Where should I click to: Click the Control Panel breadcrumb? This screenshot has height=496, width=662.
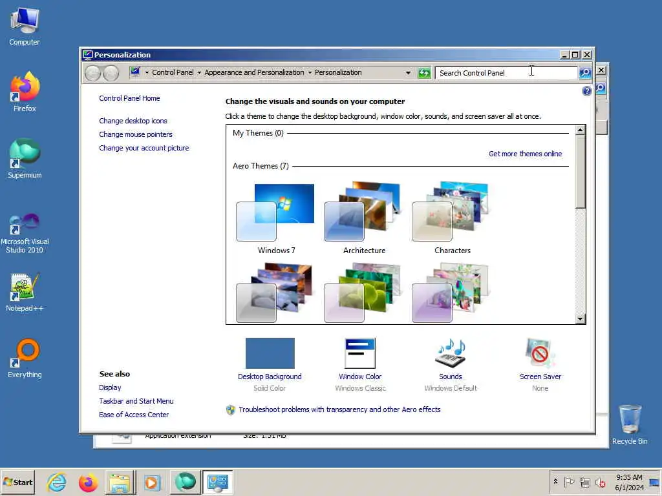(173, 72)
